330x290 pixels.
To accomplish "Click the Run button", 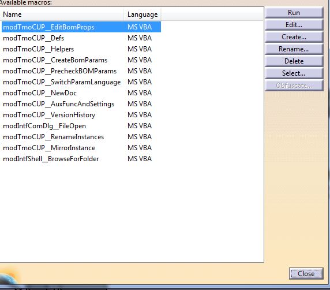I will click(x=294, y=13).
